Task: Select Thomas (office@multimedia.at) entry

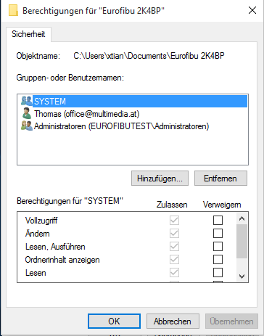Action: (86, 114)
